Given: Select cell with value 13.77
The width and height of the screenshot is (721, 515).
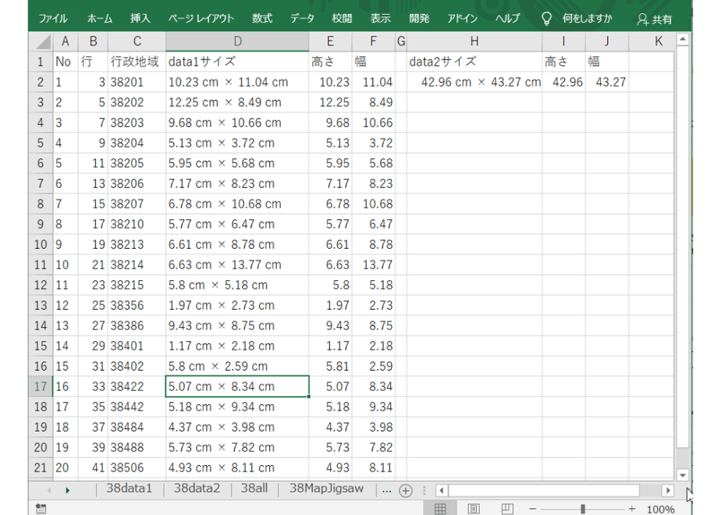Looking at the screenshot, I should 373,265.
